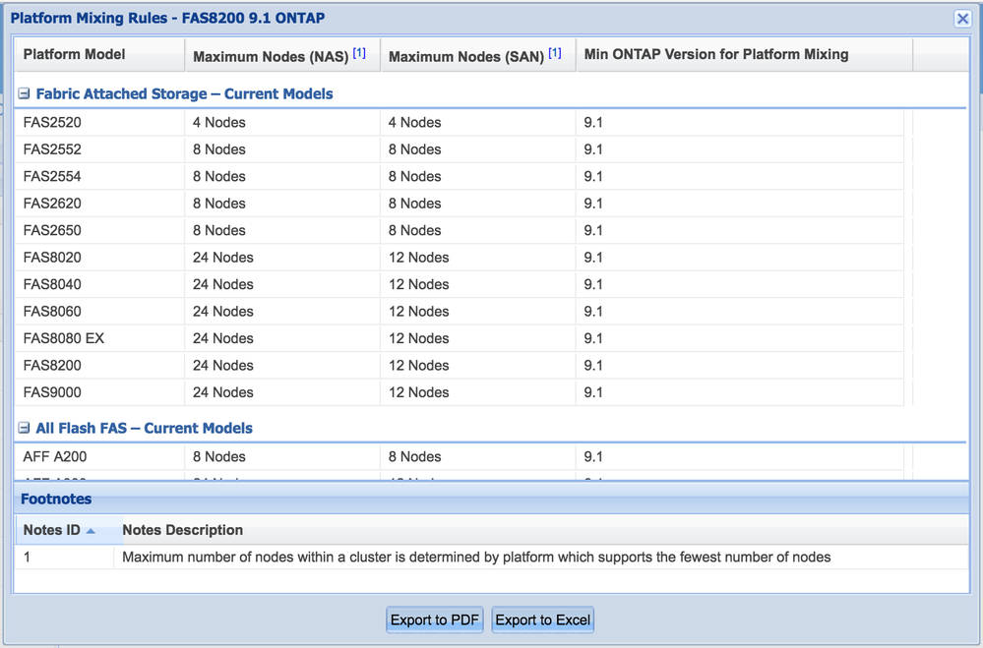
Task: Click the 24 Nodes NAS cell for FAS8020
Action: click(x=282, y=257)
